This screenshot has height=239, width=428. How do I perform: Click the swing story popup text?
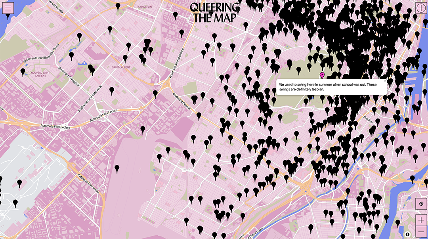click(x=328, y=87)
